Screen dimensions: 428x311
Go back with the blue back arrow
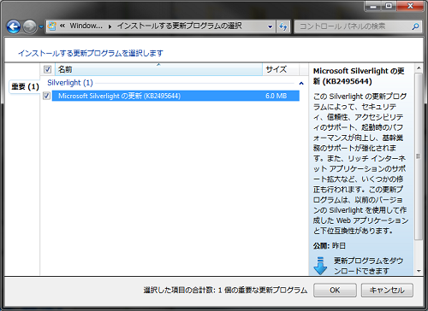[14, 27]
